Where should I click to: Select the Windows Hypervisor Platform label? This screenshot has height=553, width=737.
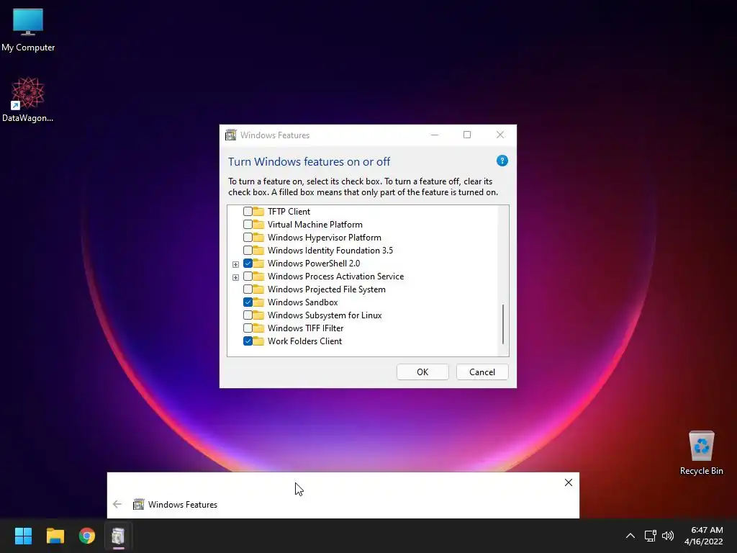click(325, 238)
